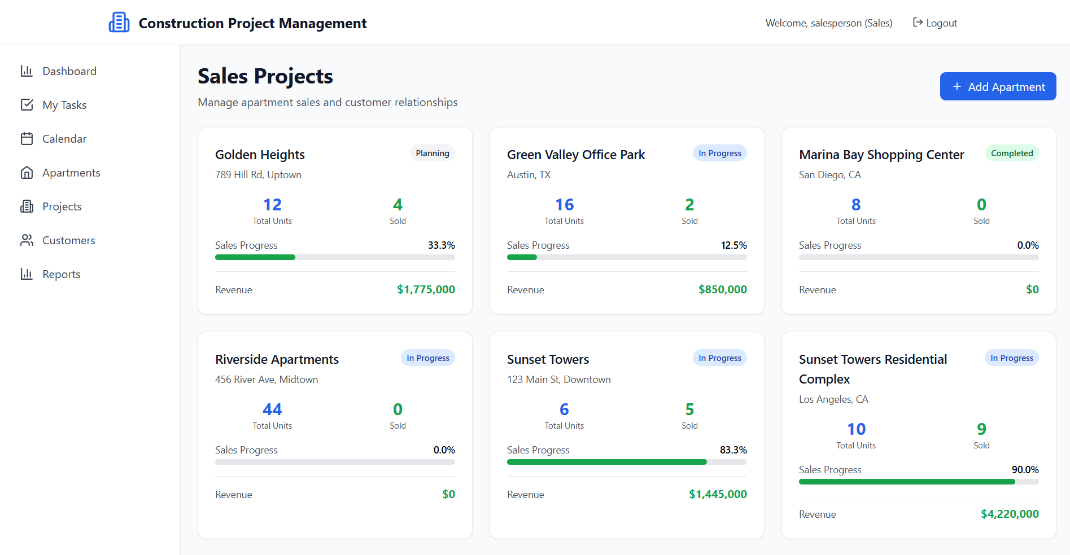The width and height of the screenshot is (1070, 555).
Task: Open the Golden Heights project card title
Action: pos(260,155)
